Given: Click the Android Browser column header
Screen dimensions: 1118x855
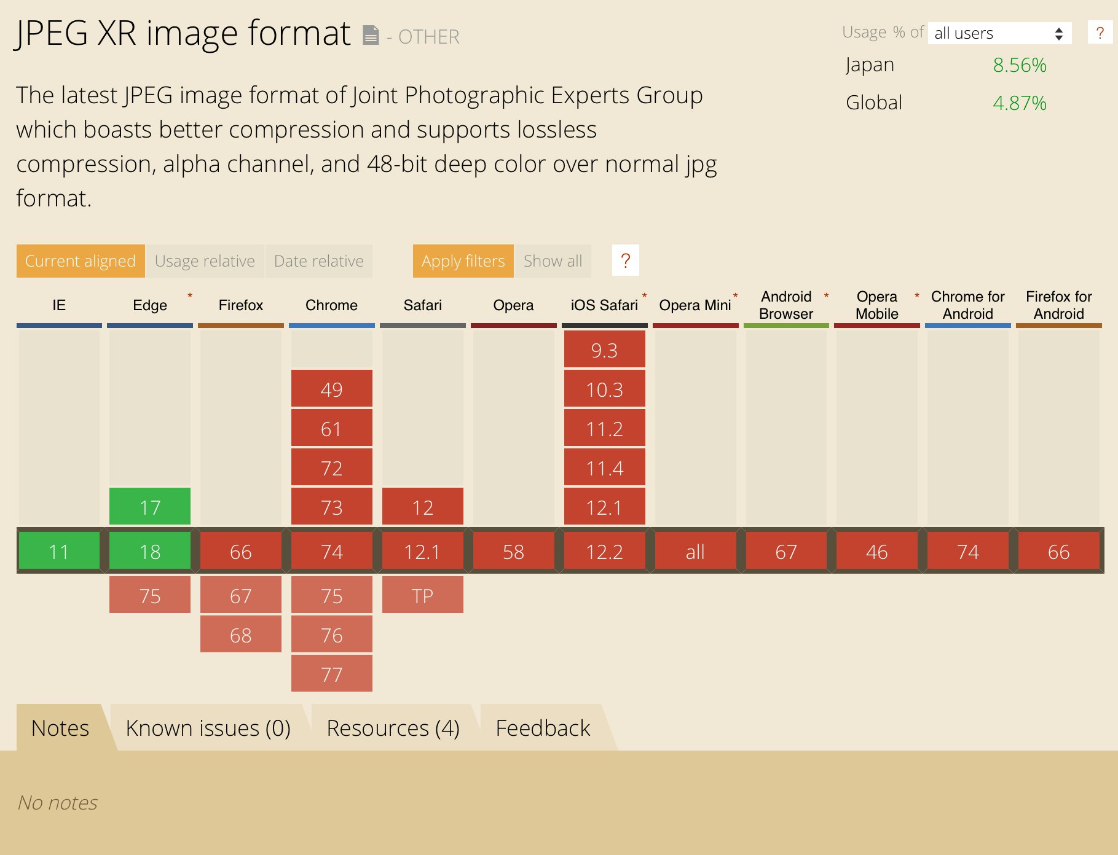Looking at the screenshot, I should point(786,305).
